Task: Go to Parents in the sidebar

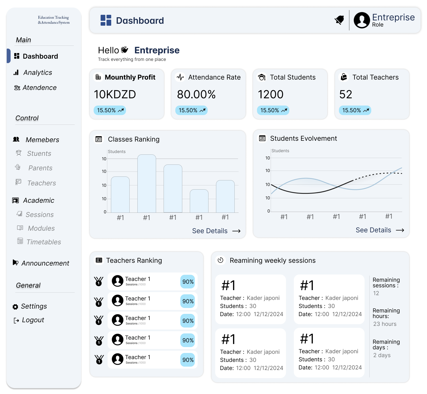Action: coord(40,168)
